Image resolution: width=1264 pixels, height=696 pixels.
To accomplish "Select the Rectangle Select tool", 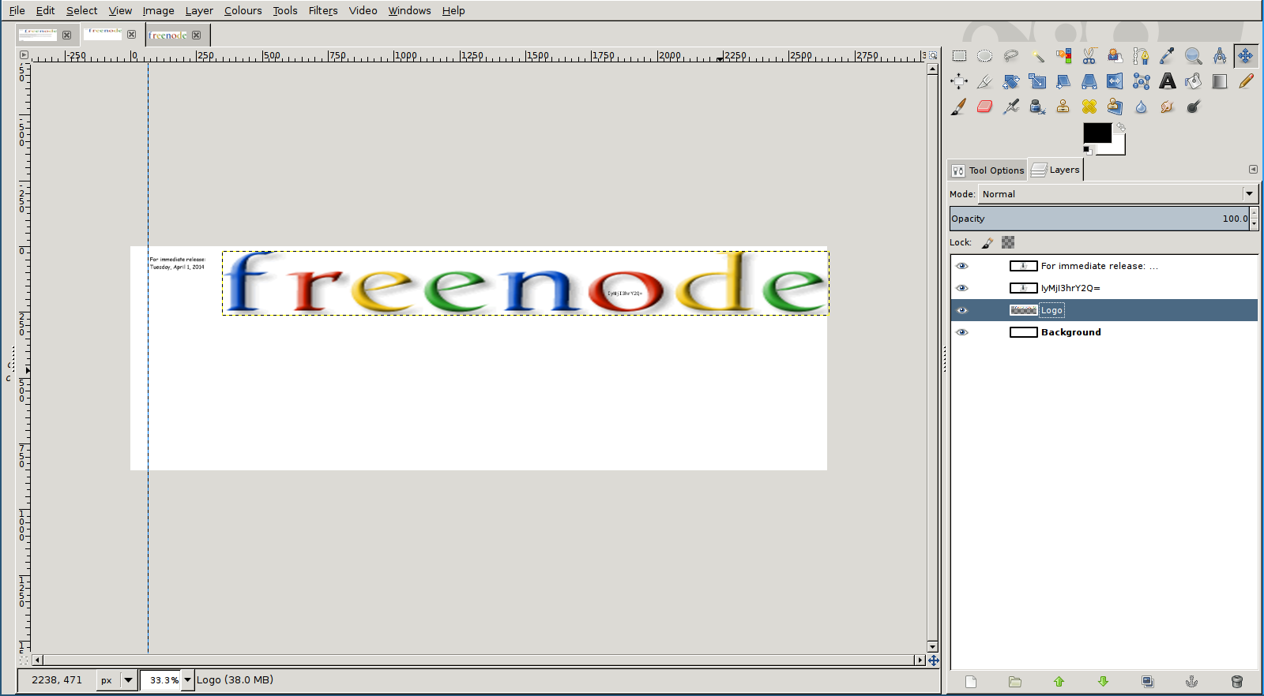I will (959, 56).
